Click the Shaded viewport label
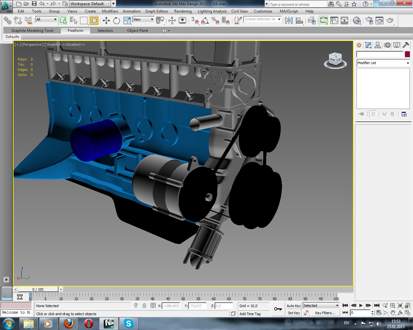Screen dimensions: 413x330 click(52, 44)
